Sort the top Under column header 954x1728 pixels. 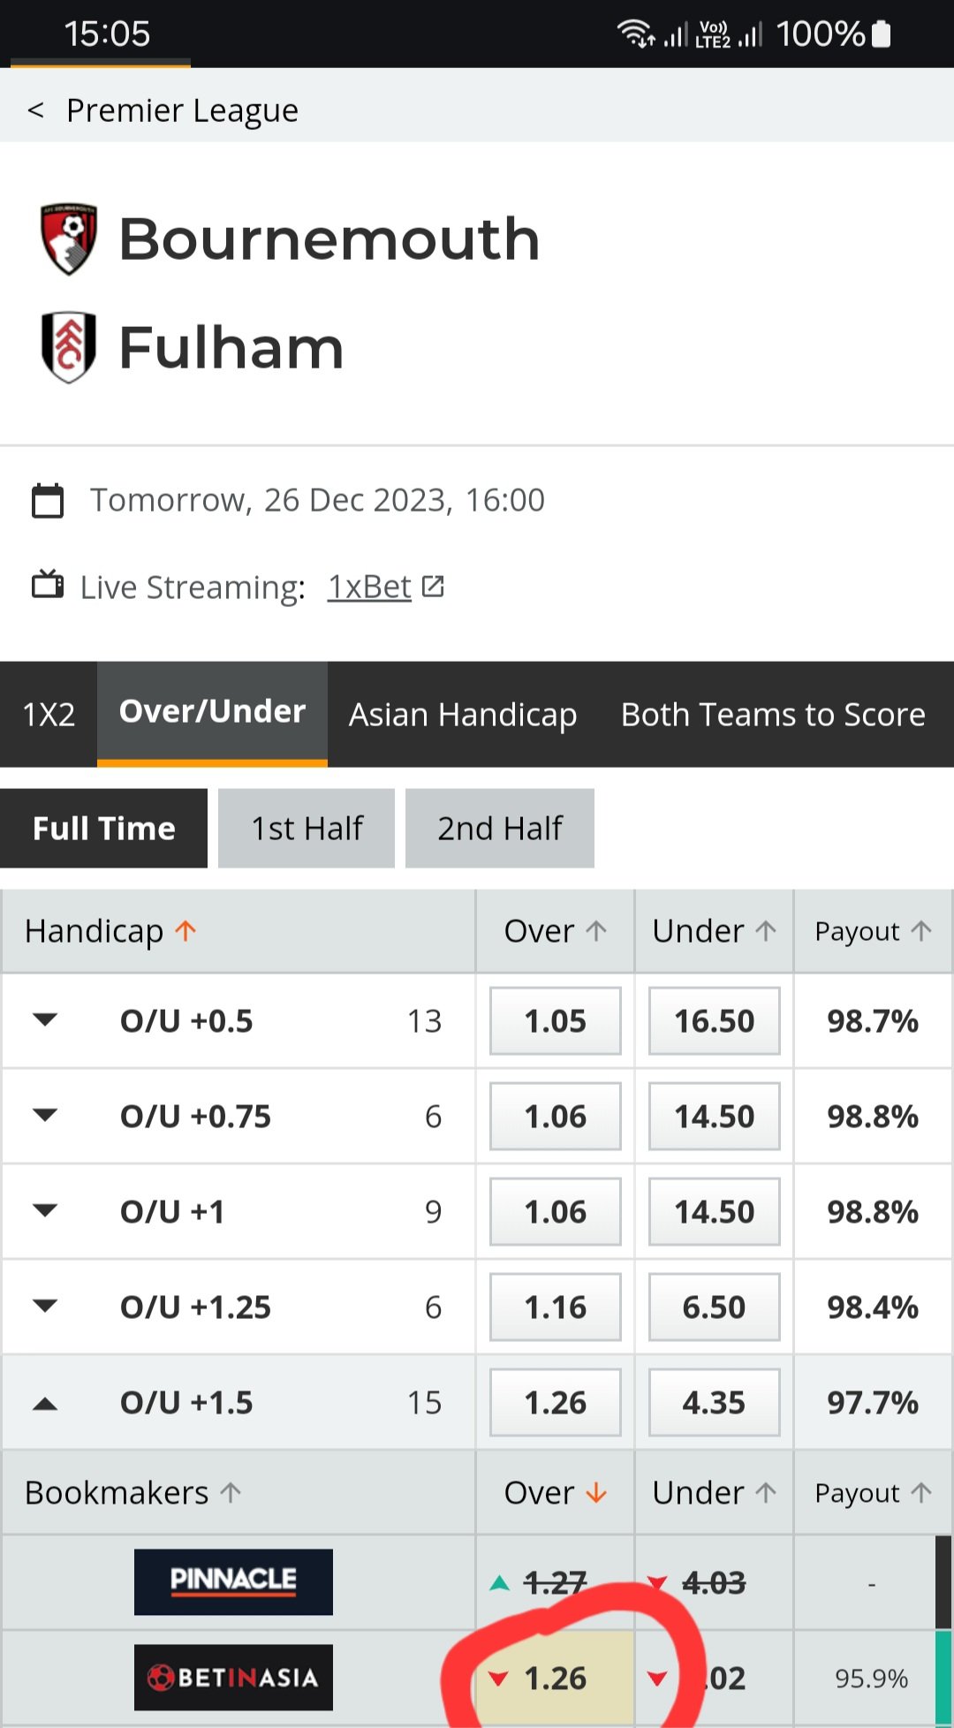coord(713,931)
